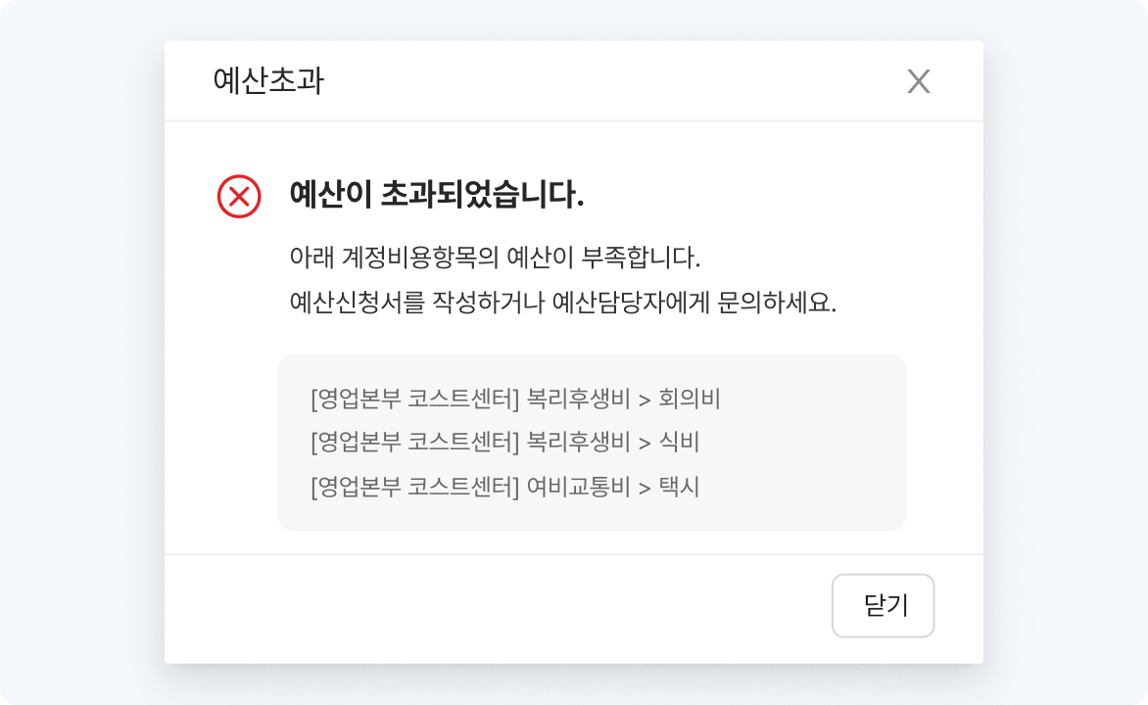Click [영업본부 코스트센터] in the 식비 row
Image resolution: width=1148 pixels, height=705 pixels.
[413, 443]
